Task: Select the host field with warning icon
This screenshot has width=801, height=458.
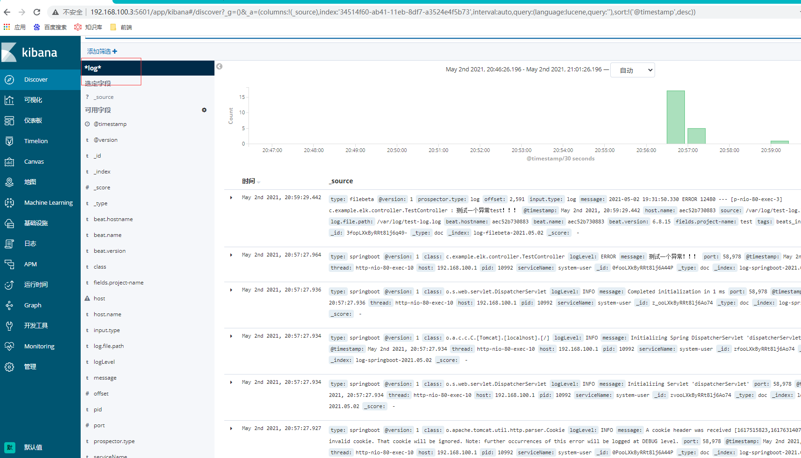Action: [99, 298]
